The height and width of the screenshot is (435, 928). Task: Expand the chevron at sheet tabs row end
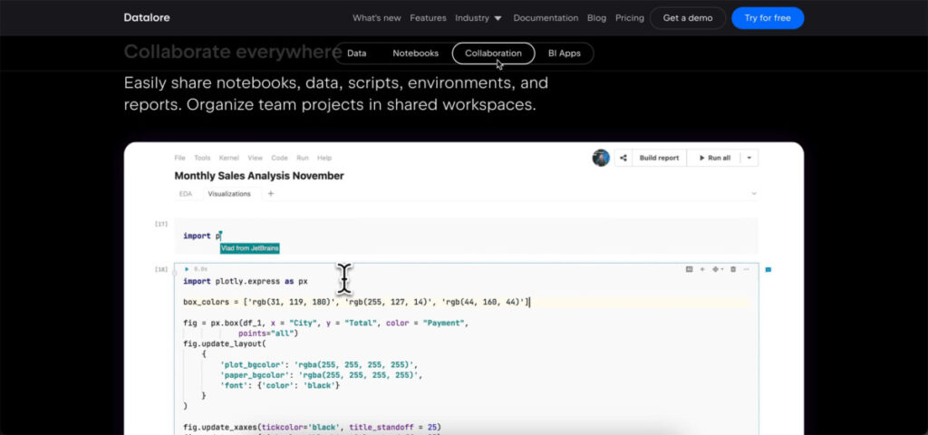pyautogui.click(x=753, y=194)
